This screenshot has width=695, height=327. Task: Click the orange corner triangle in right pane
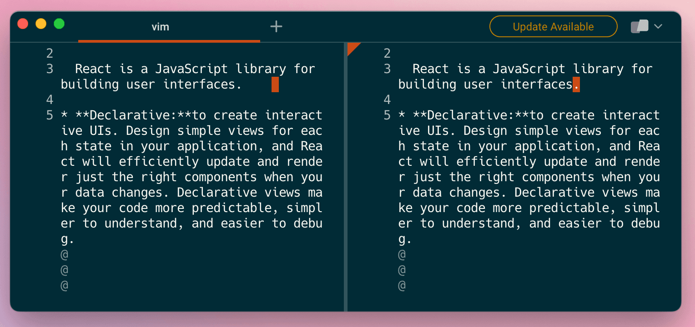click(353, 47)
